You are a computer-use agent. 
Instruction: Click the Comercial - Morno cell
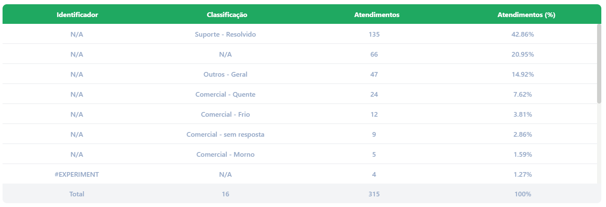tap(225, 154)
